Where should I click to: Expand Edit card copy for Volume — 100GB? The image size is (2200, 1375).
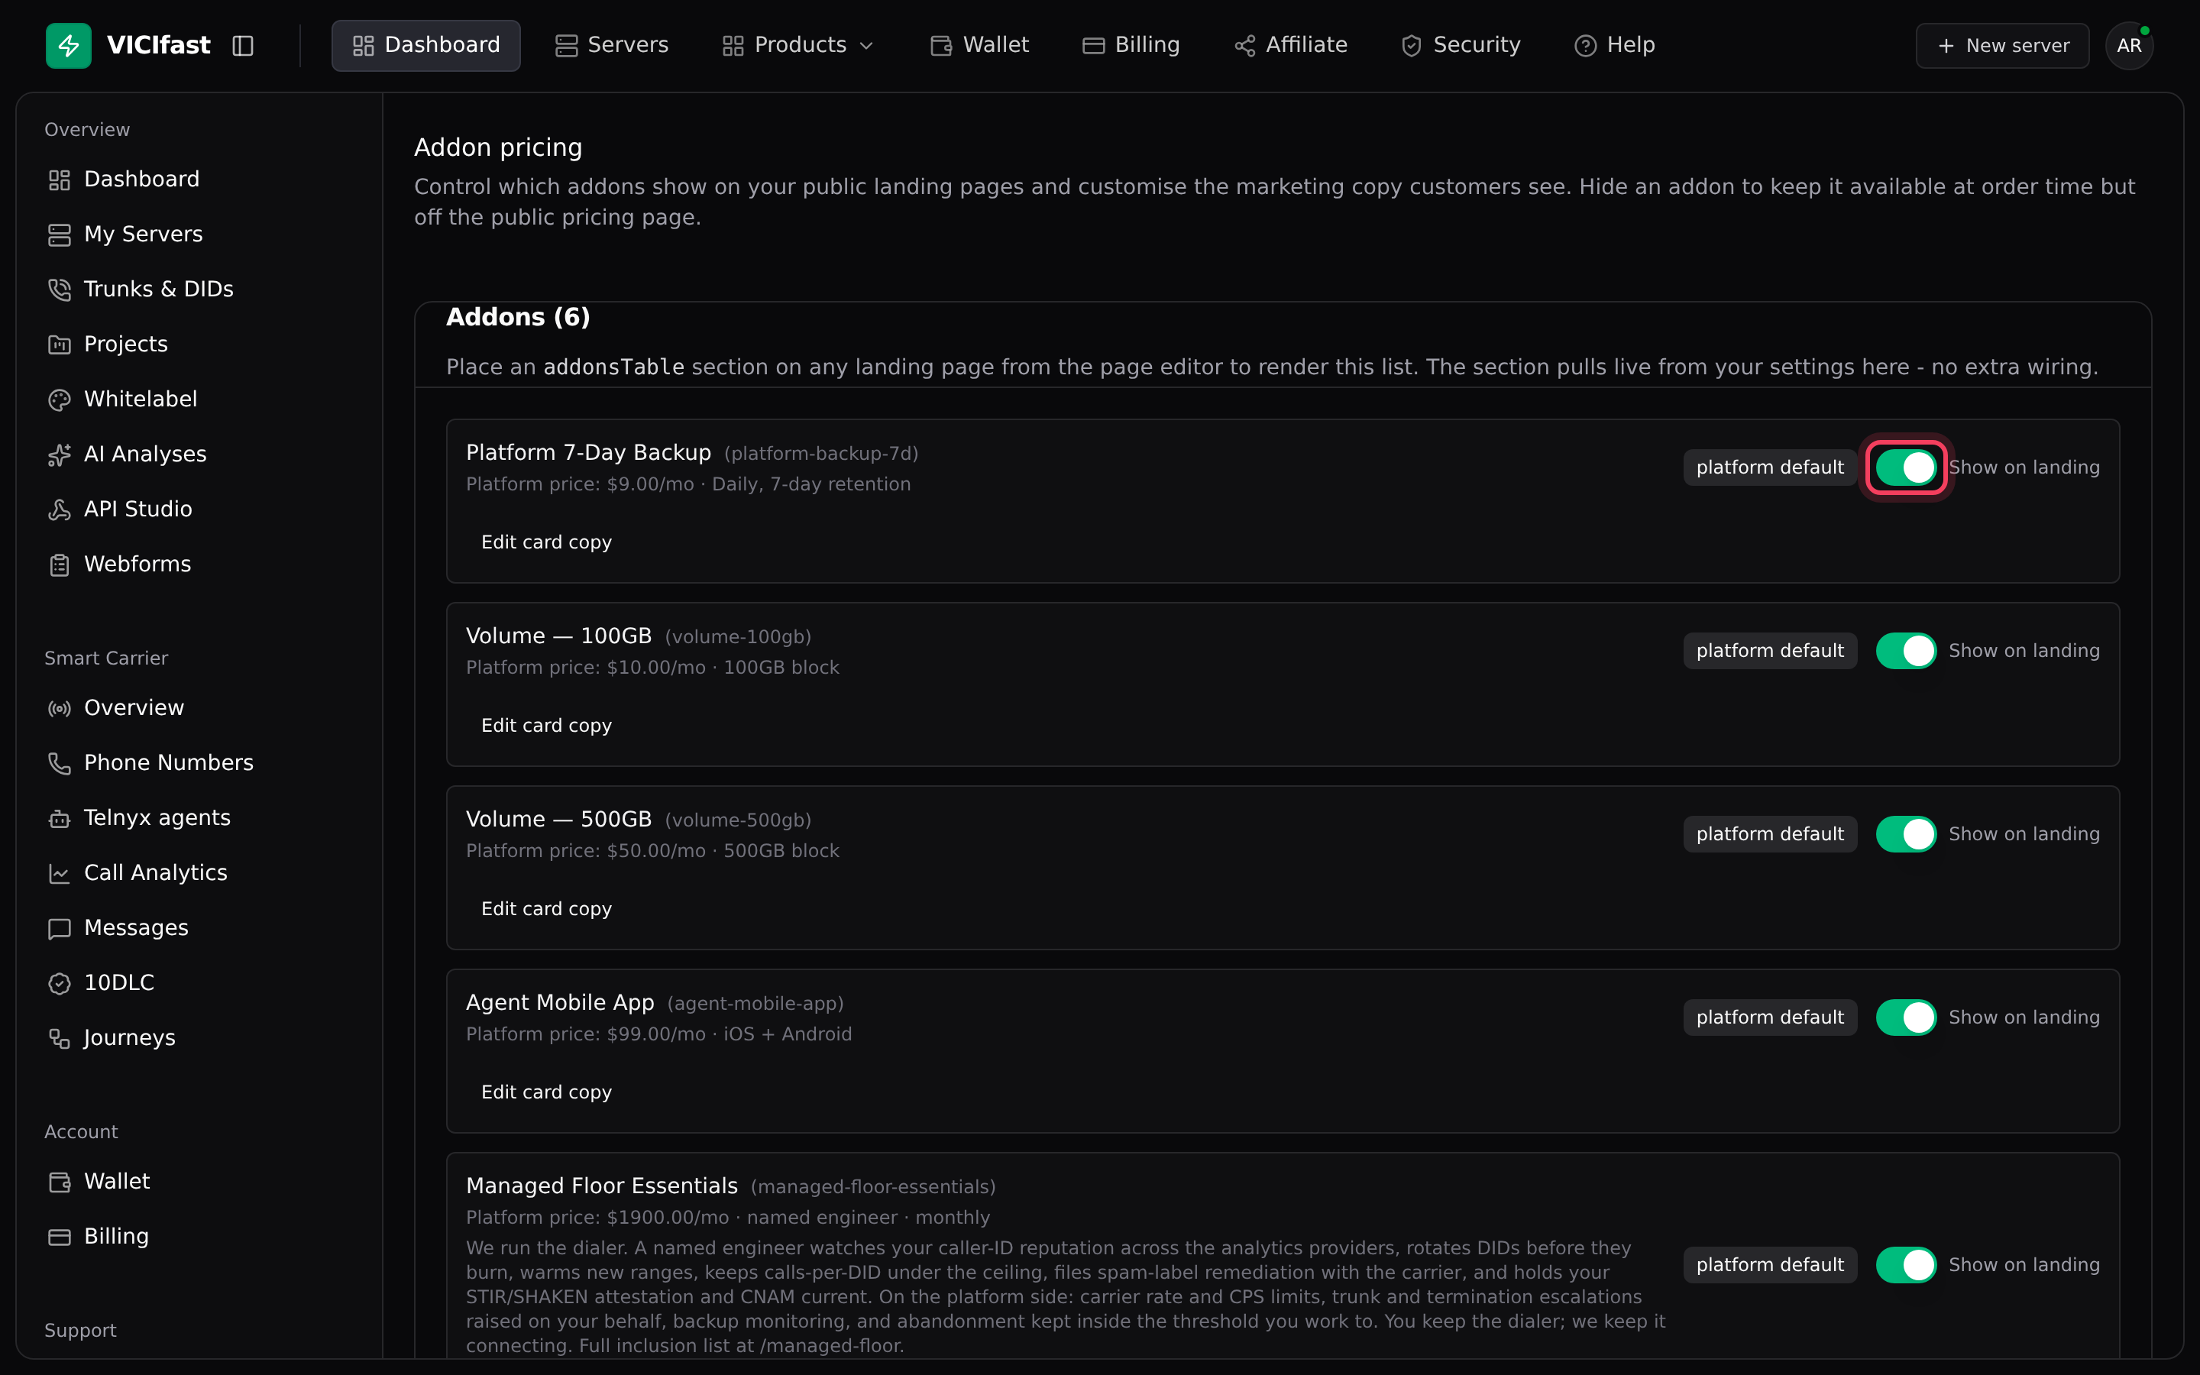546,726
